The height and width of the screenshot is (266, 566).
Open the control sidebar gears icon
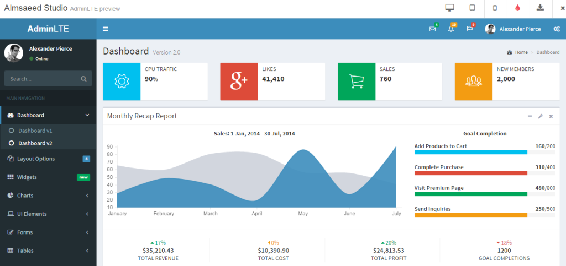point(556,29)
